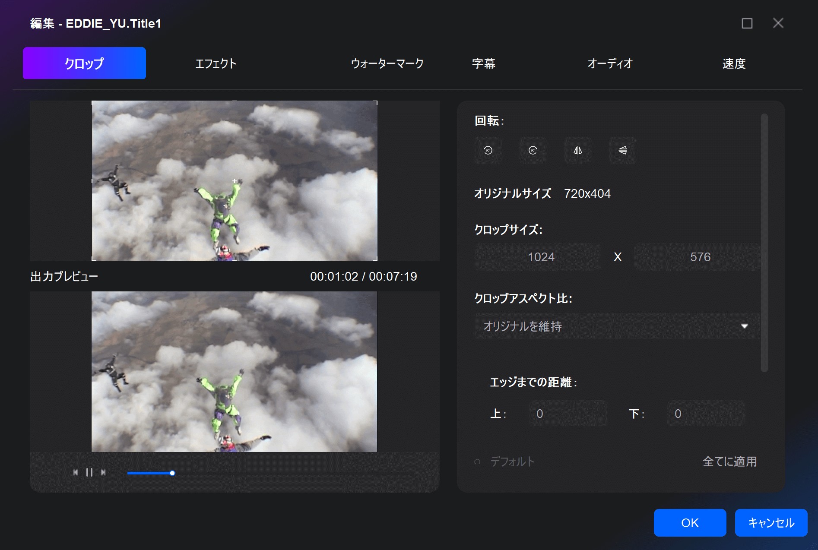Image resolution: width=818 pixels, height=550 pixels.
Task: Skip to previous frame in player
Action: (x=76, y=472)
